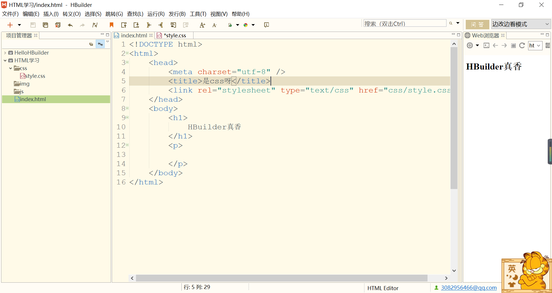The height and width of the screenshot is (293, 552).
Task: Click the Web browser settings gear icon
Action: (x=470, y=45)
